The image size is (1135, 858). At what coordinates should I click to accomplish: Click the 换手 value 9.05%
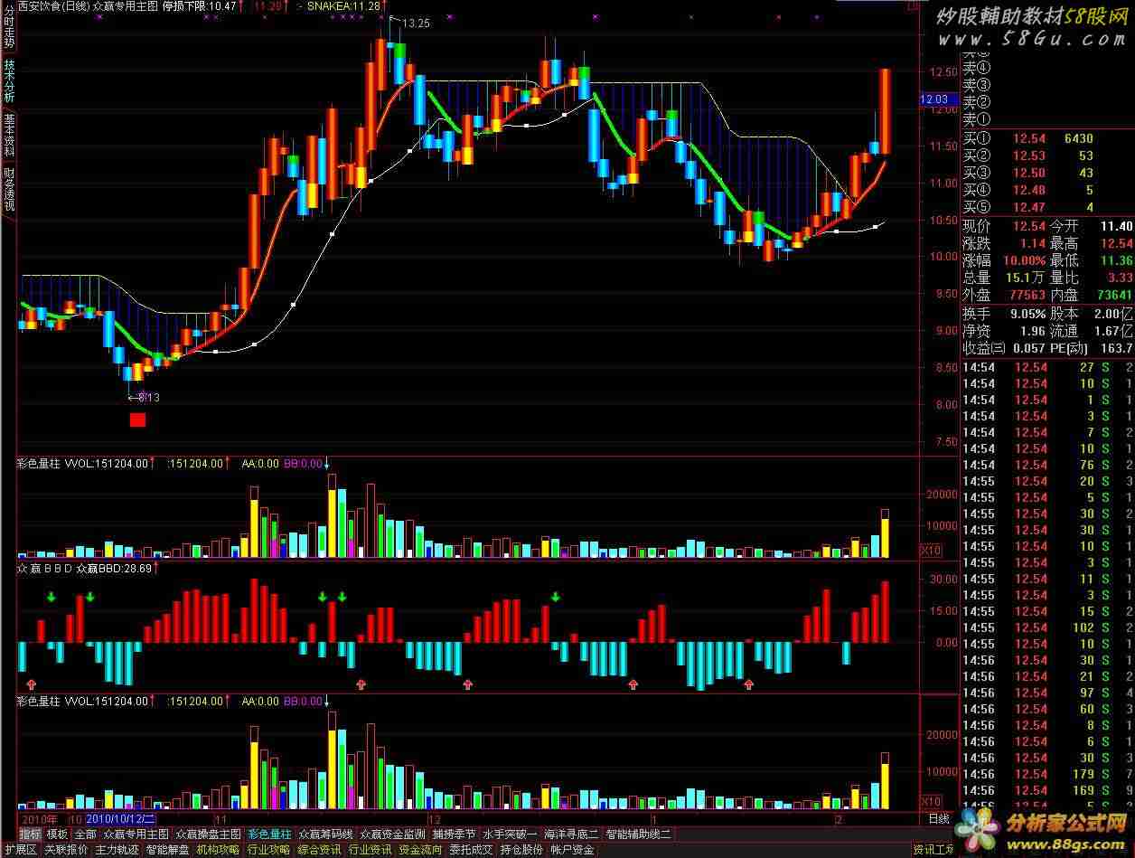coord(1027,314)
